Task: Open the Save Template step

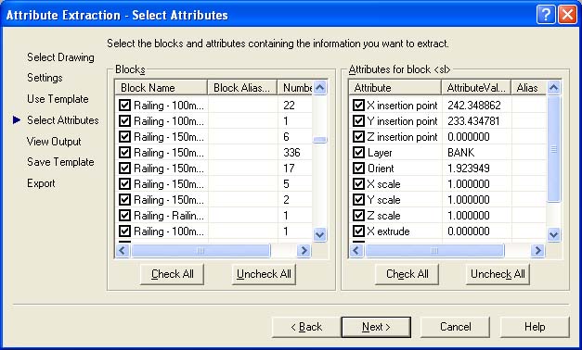Action: (60, 162)
